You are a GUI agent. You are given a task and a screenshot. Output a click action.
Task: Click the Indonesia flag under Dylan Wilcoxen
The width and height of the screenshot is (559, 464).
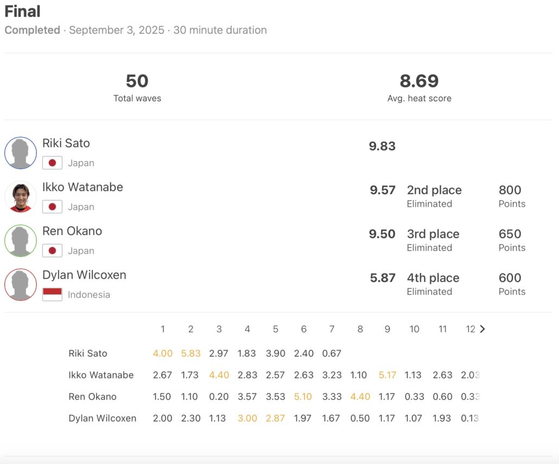tap(52, 295)
